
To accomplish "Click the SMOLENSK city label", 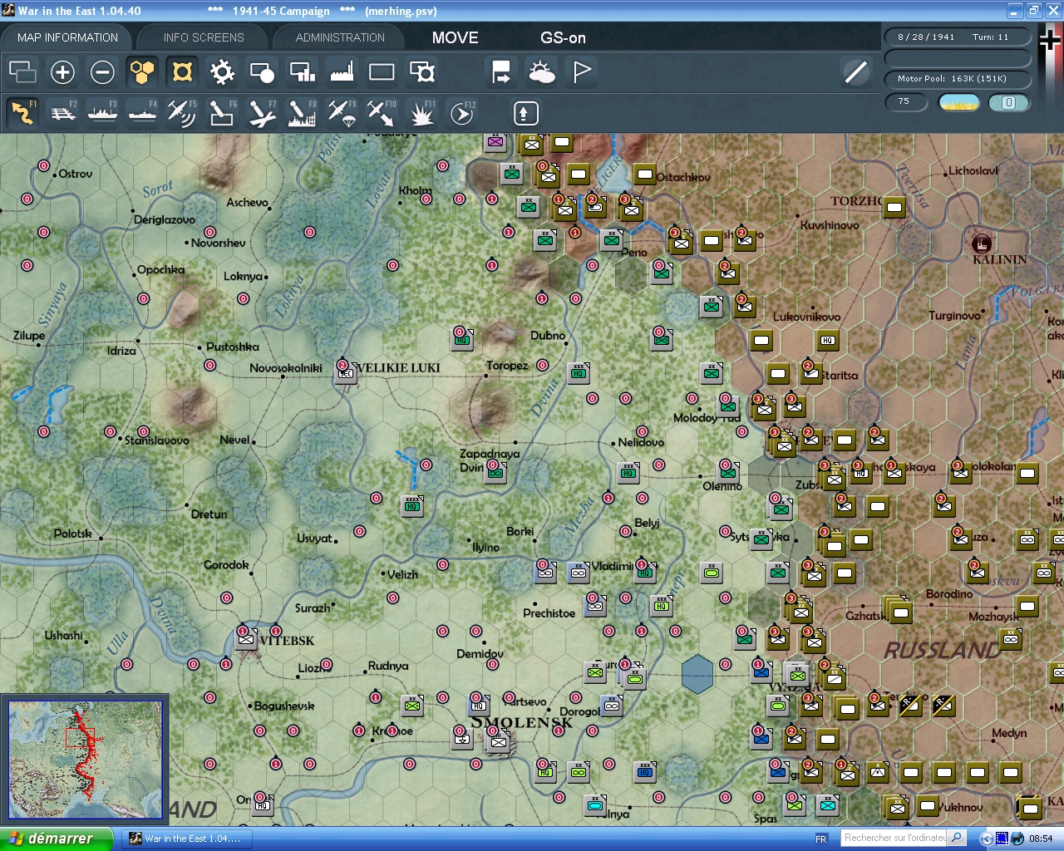I will click(522, 722).
